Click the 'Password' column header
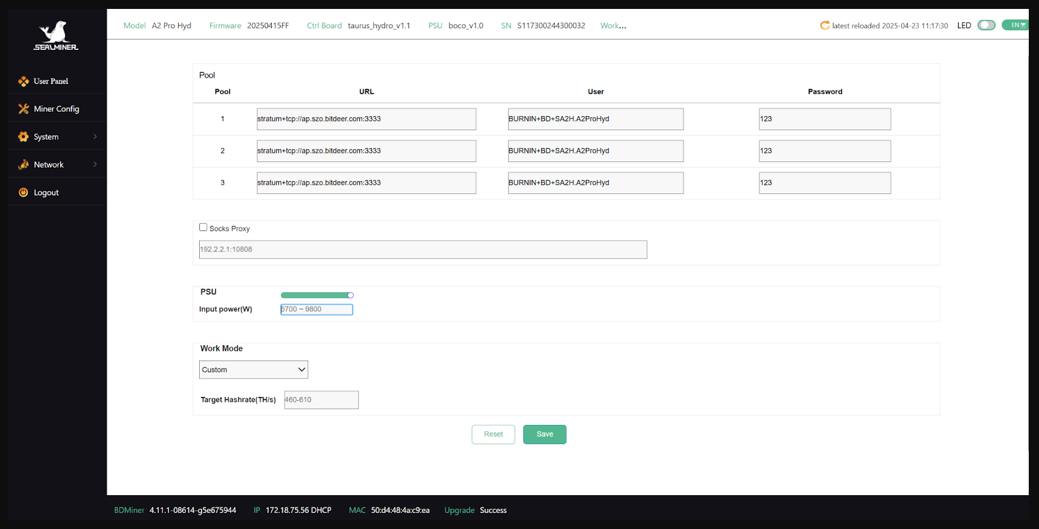 825,92
